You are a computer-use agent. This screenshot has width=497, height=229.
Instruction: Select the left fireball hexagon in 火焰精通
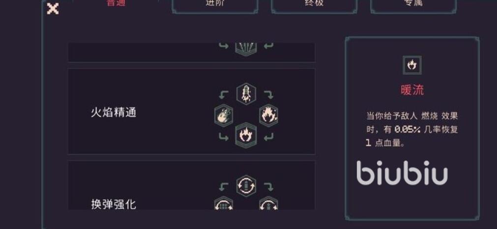[224, 115]
